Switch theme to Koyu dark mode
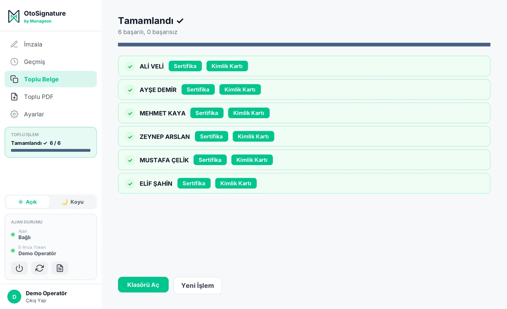This screenshot has width=507, height=309. click(73, 202)
